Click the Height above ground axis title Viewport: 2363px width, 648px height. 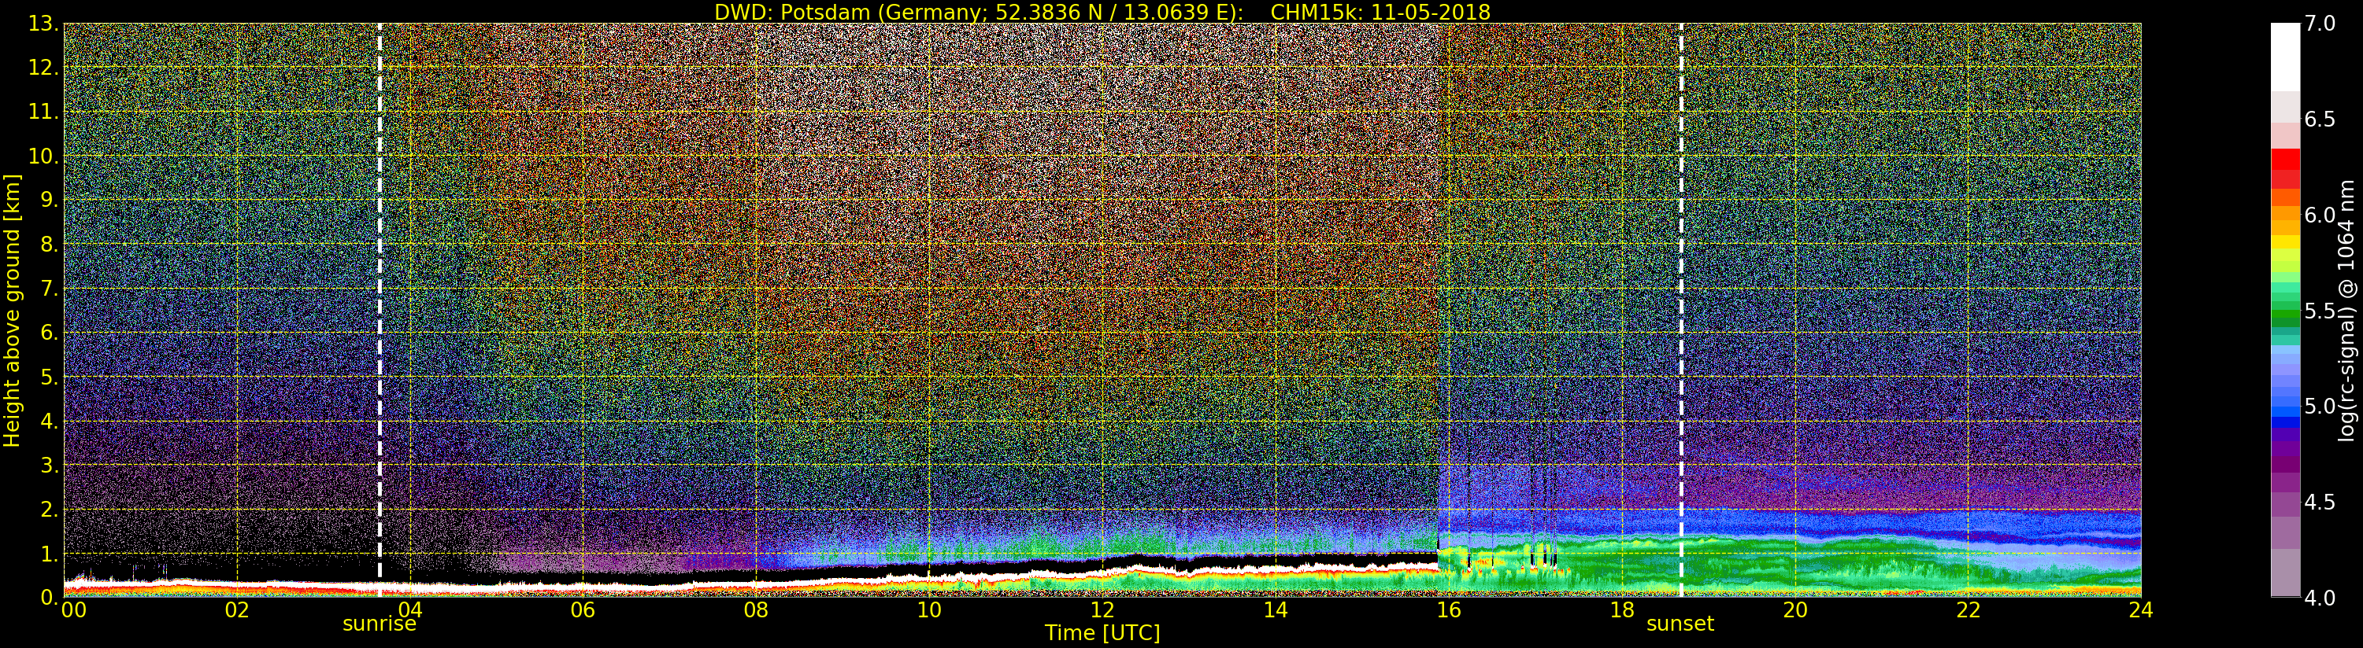click(12, 311)
